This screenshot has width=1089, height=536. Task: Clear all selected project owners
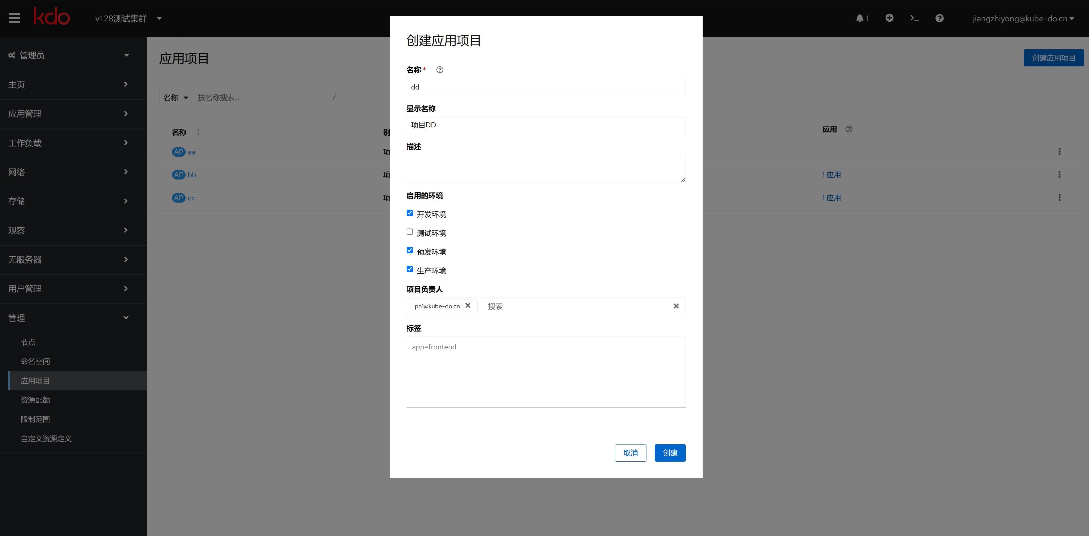(676, 306)
